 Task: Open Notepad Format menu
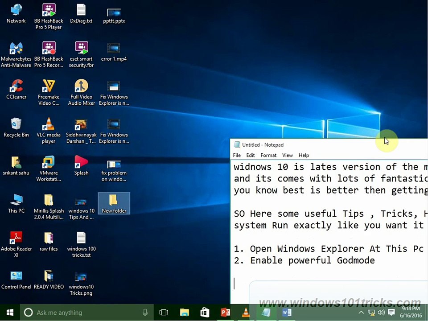[268, 155]
